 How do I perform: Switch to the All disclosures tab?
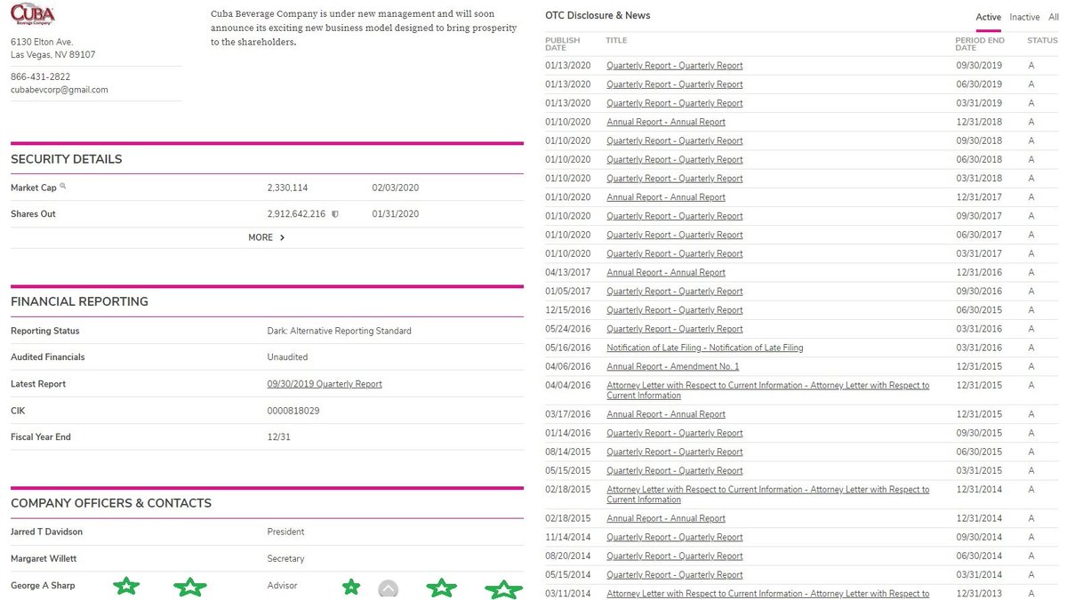pyautogui.click(x=1053, y=17)
